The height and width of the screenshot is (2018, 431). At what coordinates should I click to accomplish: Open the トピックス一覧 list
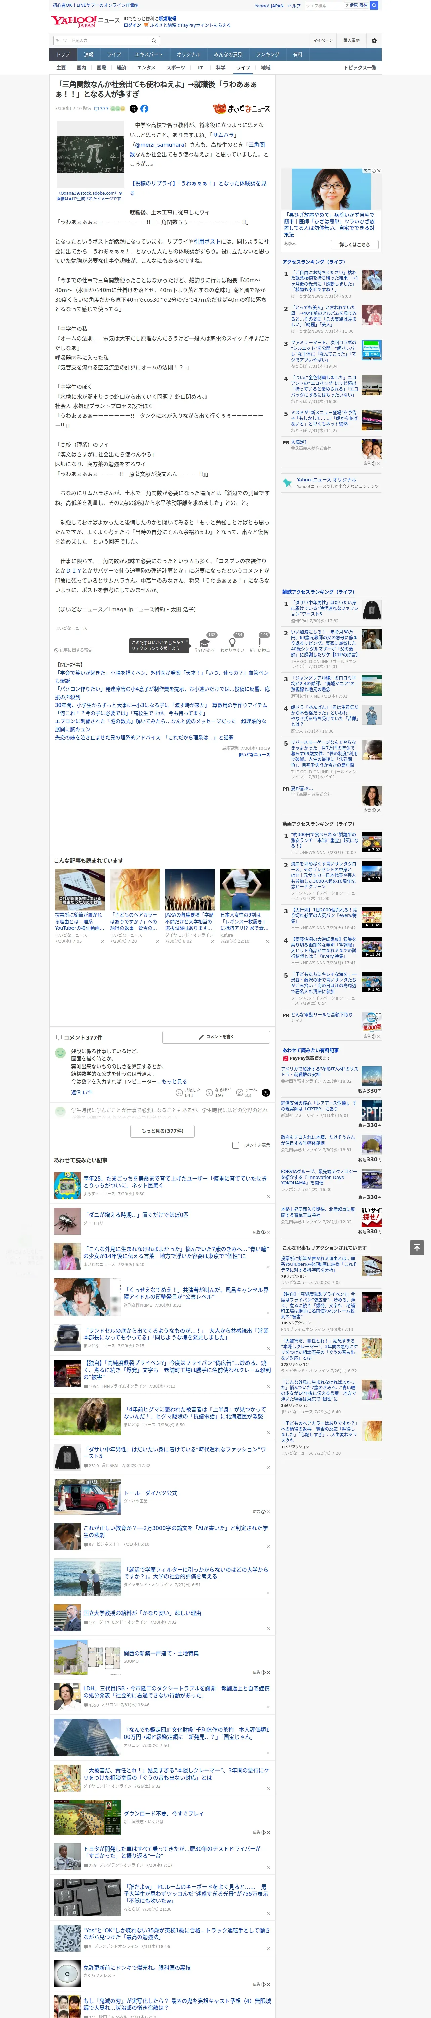click(x=360, y=67)
